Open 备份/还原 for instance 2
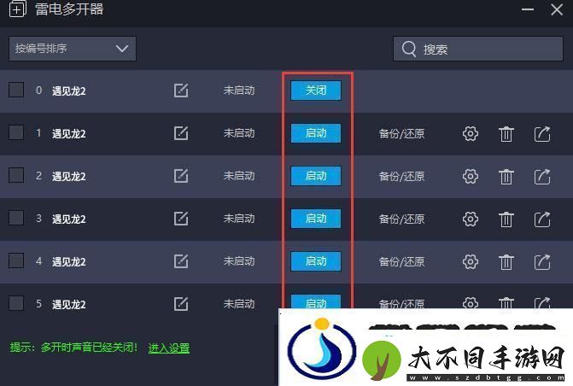Viewport: 573px width, 386px height. [401, 177]
